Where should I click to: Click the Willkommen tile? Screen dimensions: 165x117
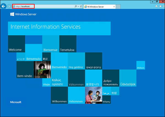click(x=59, y=95)
